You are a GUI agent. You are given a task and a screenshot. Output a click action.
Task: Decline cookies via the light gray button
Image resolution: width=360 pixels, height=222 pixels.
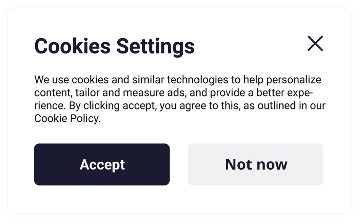coord(256,165)
